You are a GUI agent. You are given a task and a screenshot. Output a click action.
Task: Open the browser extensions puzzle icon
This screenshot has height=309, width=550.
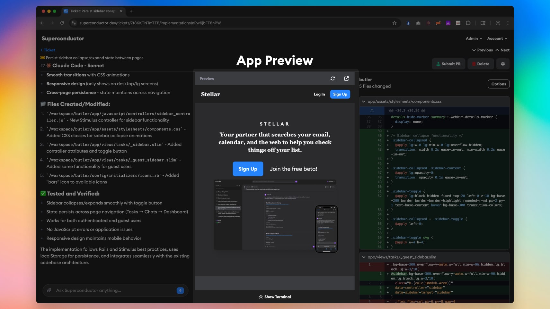[469, 23]
